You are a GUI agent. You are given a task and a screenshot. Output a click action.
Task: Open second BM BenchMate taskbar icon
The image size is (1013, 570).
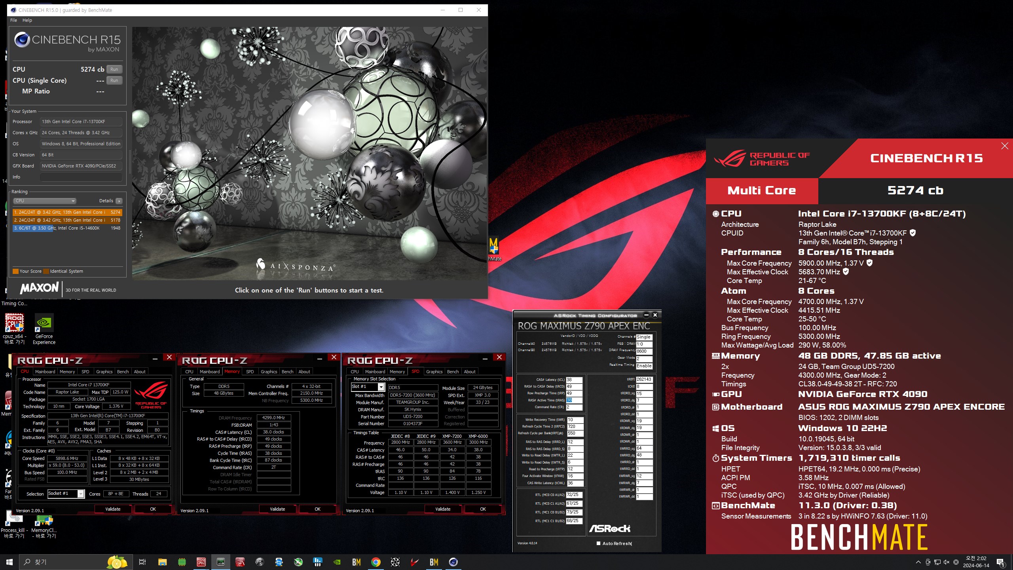pos(434,562)
